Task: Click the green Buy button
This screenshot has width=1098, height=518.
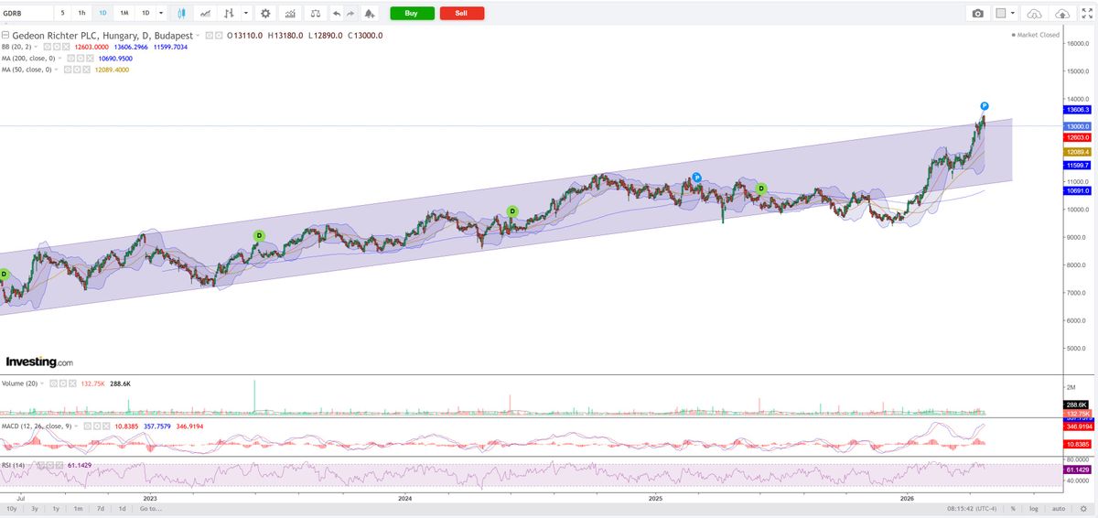Action: click(412, 14)
